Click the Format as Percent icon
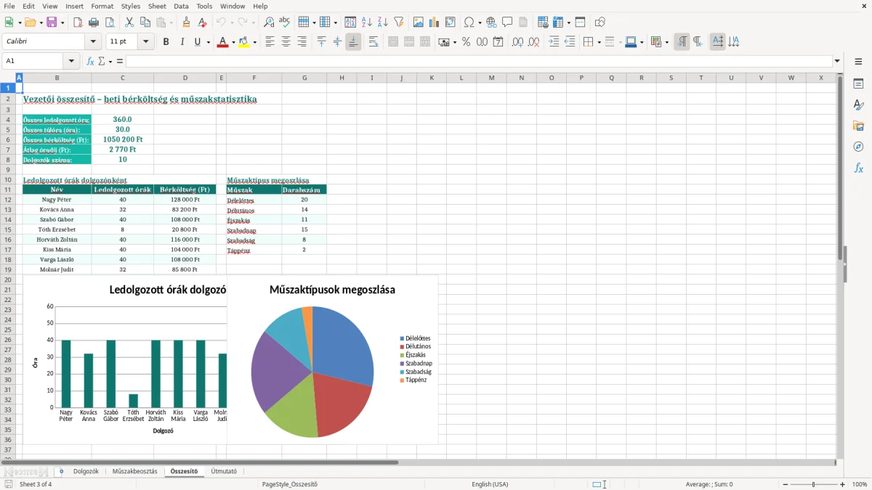Image resolution: width=872 pixels, height=490 pixels. click(467, 42)
